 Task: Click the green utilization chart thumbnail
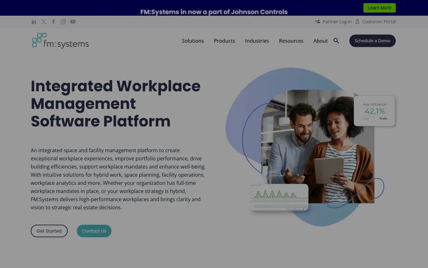point(279,197)
